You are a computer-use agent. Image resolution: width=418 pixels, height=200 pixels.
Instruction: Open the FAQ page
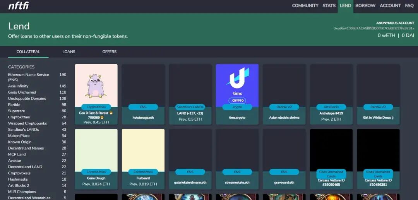point(409,5)
